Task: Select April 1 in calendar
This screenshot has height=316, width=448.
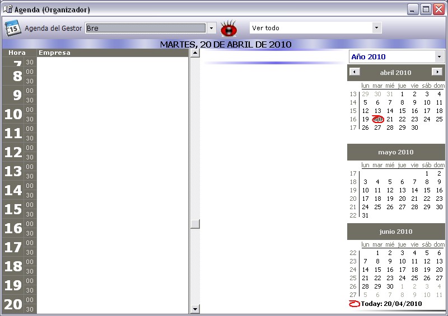Action: click(402, 94)
